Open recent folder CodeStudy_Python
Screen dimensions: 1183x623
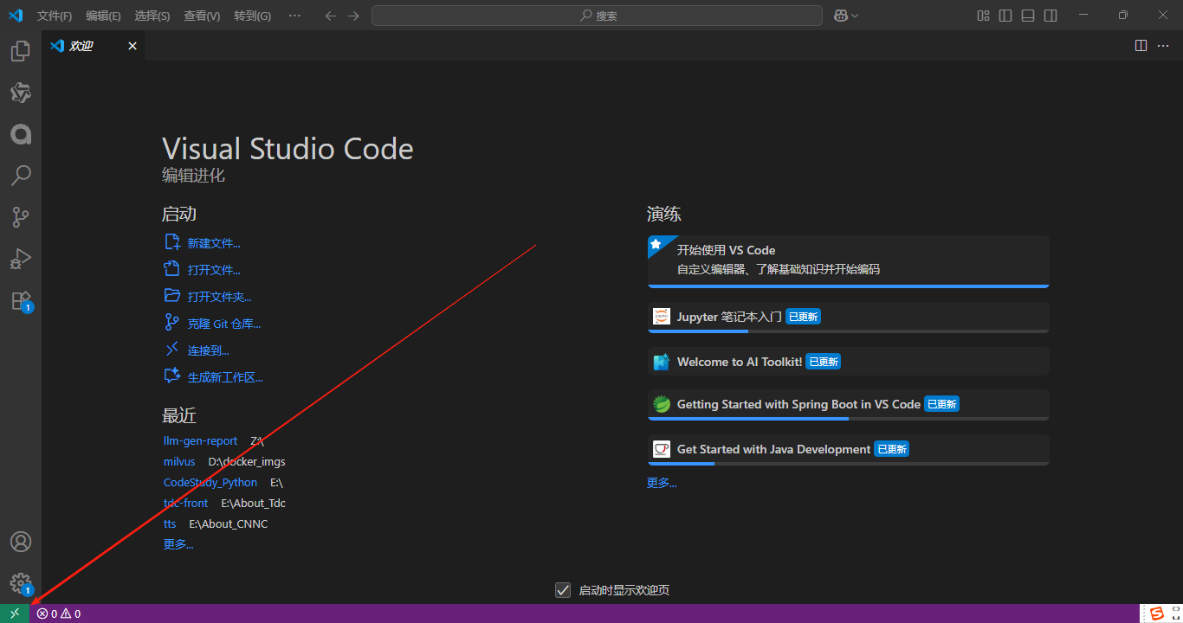[210, 483]
